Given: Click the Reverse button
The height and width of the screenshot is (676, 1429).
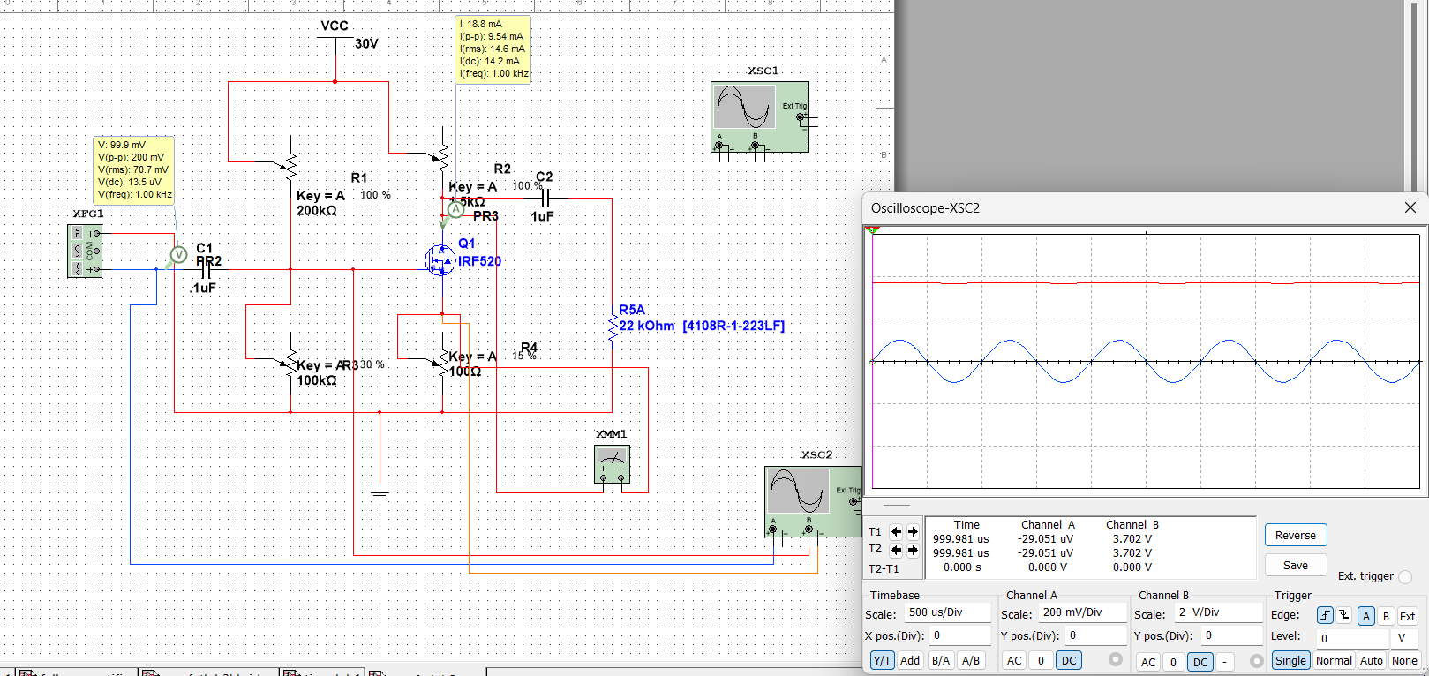Looking at the screenshot, I should click(1295, 535).
